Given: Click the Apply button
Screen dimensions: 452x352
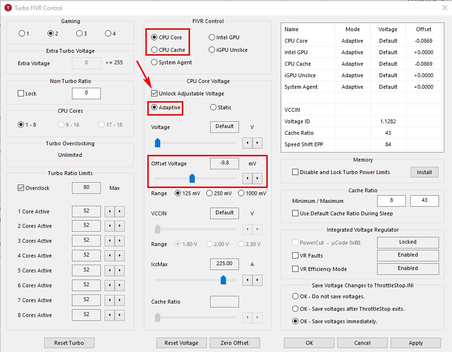Looking at the screenshot, I should pyautogui.click(x=416, y=343).
